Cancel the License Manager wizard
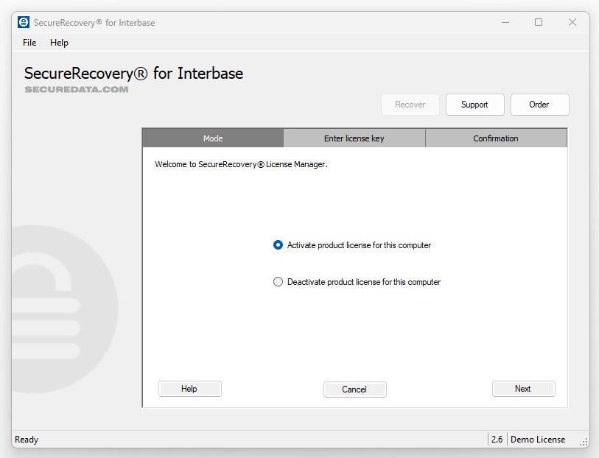Screen dimensions: 599x458 click(x=354, y=390)
